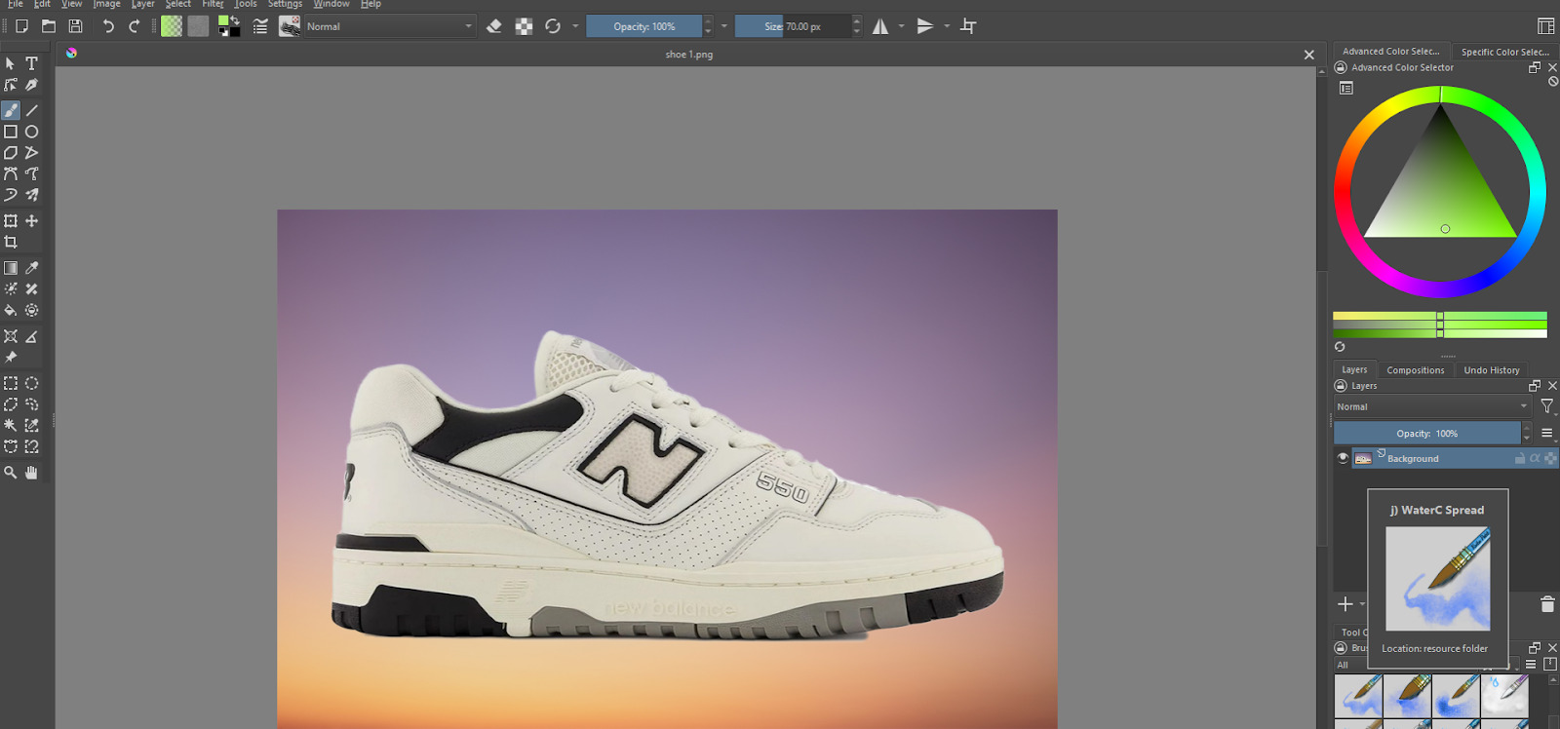
Task: Select the Zoom tool
Action: [x=11, y=473]
